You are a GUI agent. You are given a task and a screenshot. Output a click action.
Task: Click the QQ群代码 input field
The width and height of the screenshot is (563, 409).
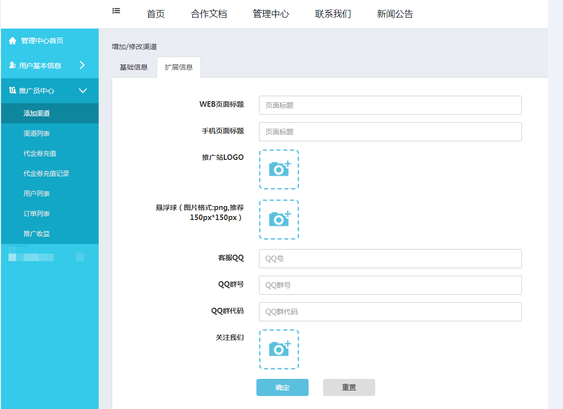pos(390,312)
